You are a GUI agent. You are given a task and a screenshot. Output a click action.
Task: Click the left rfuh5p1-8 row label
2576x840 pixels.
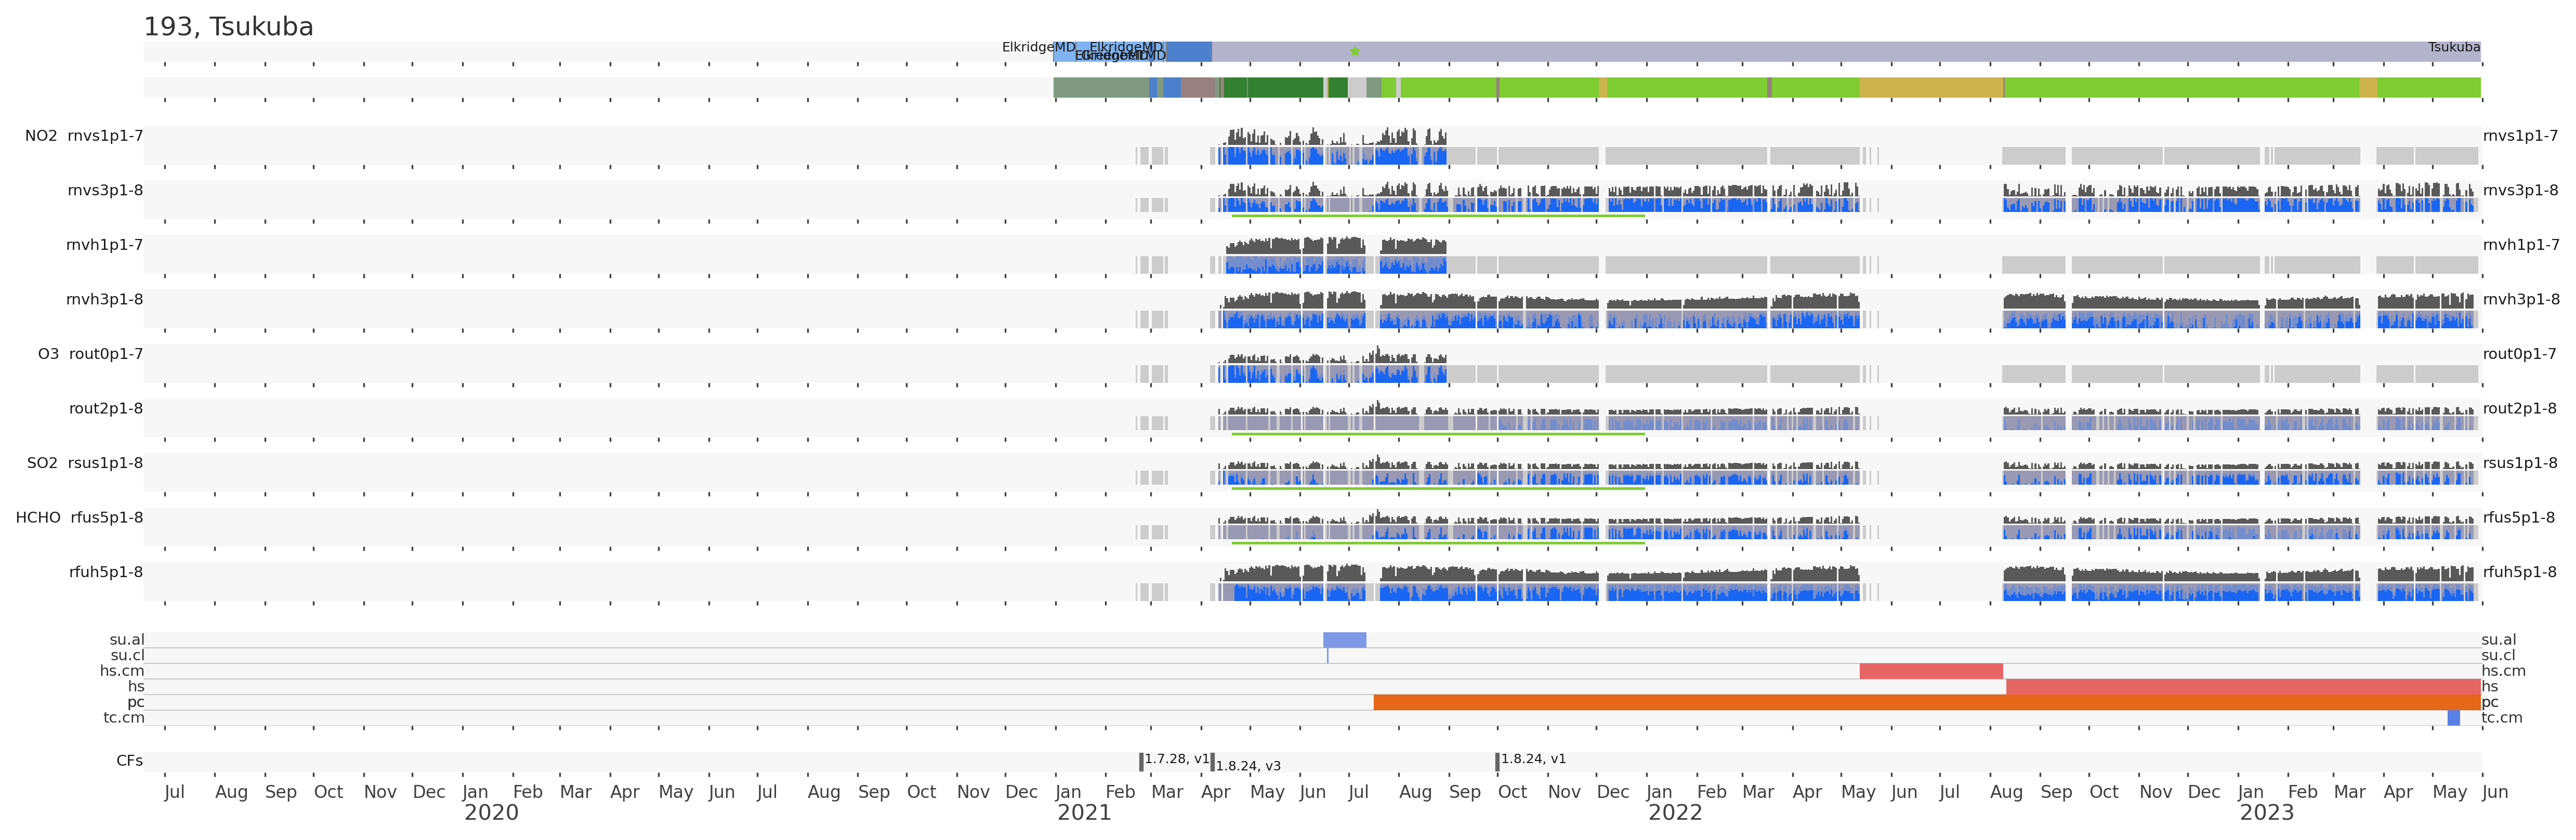click(106, 572)
